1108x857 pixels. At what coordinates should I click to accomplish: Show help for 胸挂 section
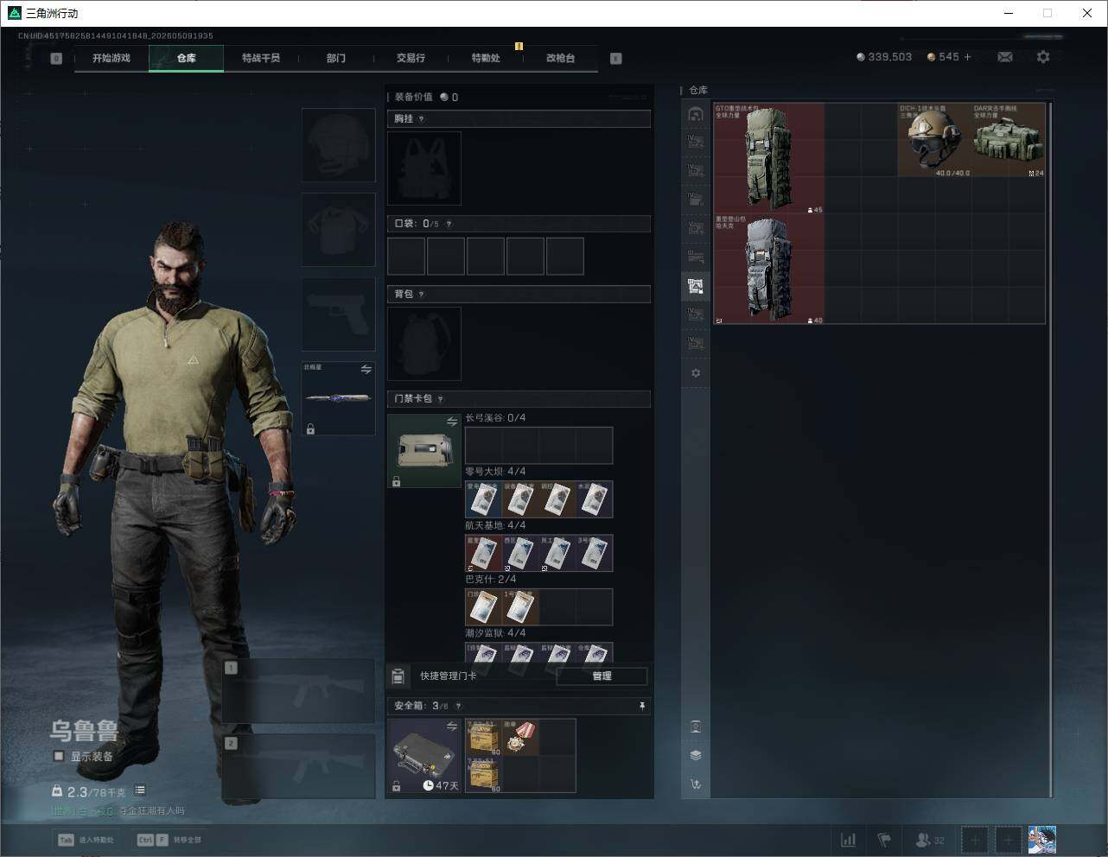tap(422, 119)
